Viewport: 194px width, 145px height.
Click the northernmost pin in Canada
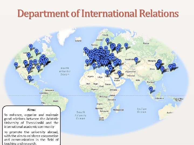point(31,47)
